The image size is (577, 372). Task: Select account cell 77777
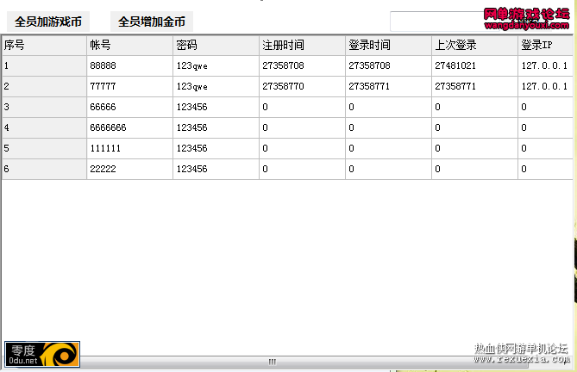point(130,87)
